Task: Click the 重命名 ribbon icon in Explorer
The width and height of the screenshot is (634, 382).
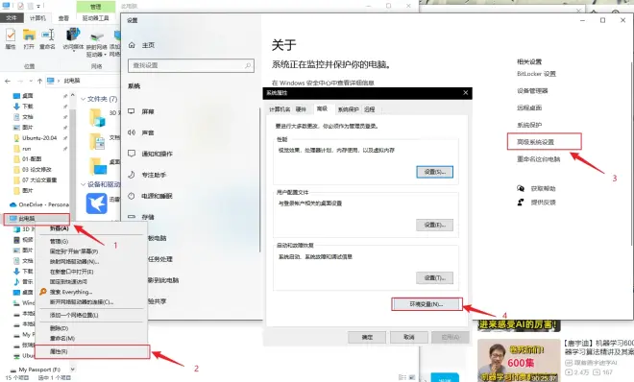Action: [x=47, y=36]
